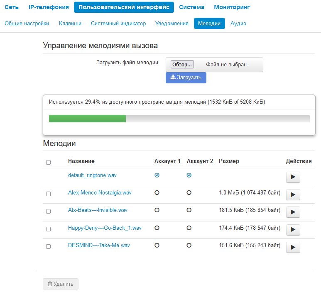The width and height of the screenshot is (321, 294).
Task: Open the Сеть main menu
Action: coord(12,7)
